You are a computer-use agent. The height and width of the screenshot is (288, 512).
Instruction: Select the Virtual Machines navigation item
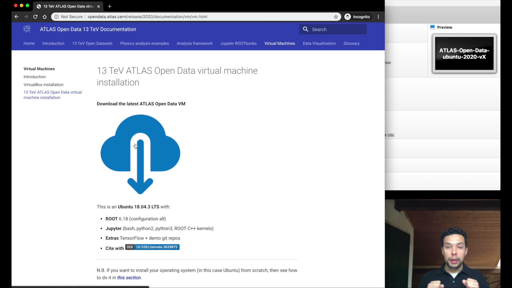tap(280, 43)
